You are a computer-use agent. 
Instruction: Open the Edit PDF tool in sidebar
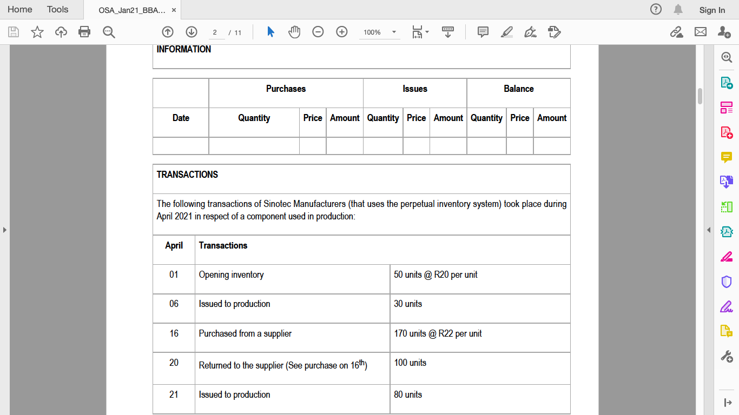point(727,108)
